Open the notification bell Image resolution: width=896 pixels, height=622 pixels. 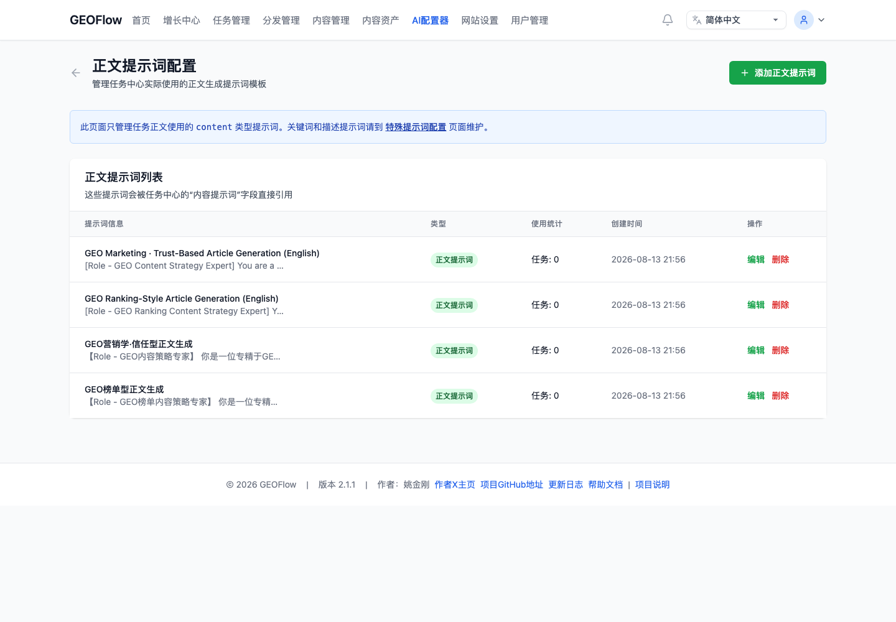tap(668, 20)
